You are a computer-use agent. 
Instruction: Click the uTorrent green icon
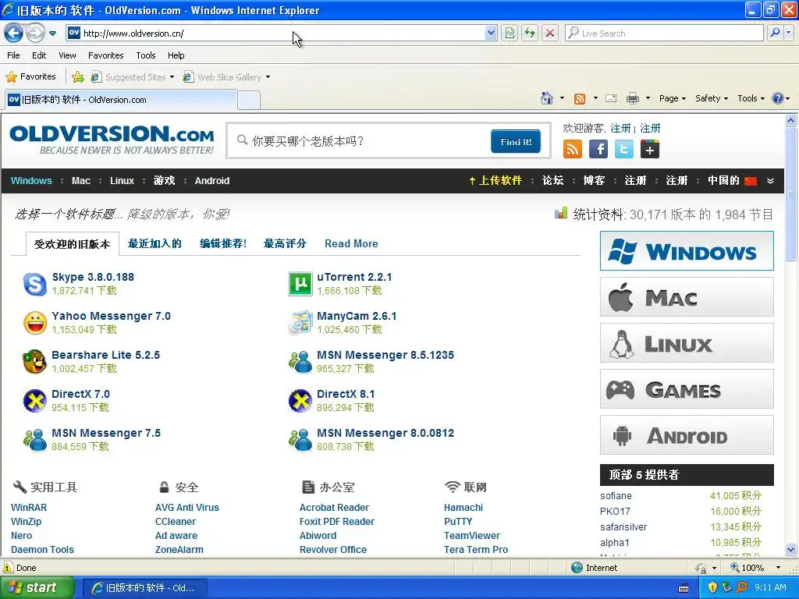300,284
